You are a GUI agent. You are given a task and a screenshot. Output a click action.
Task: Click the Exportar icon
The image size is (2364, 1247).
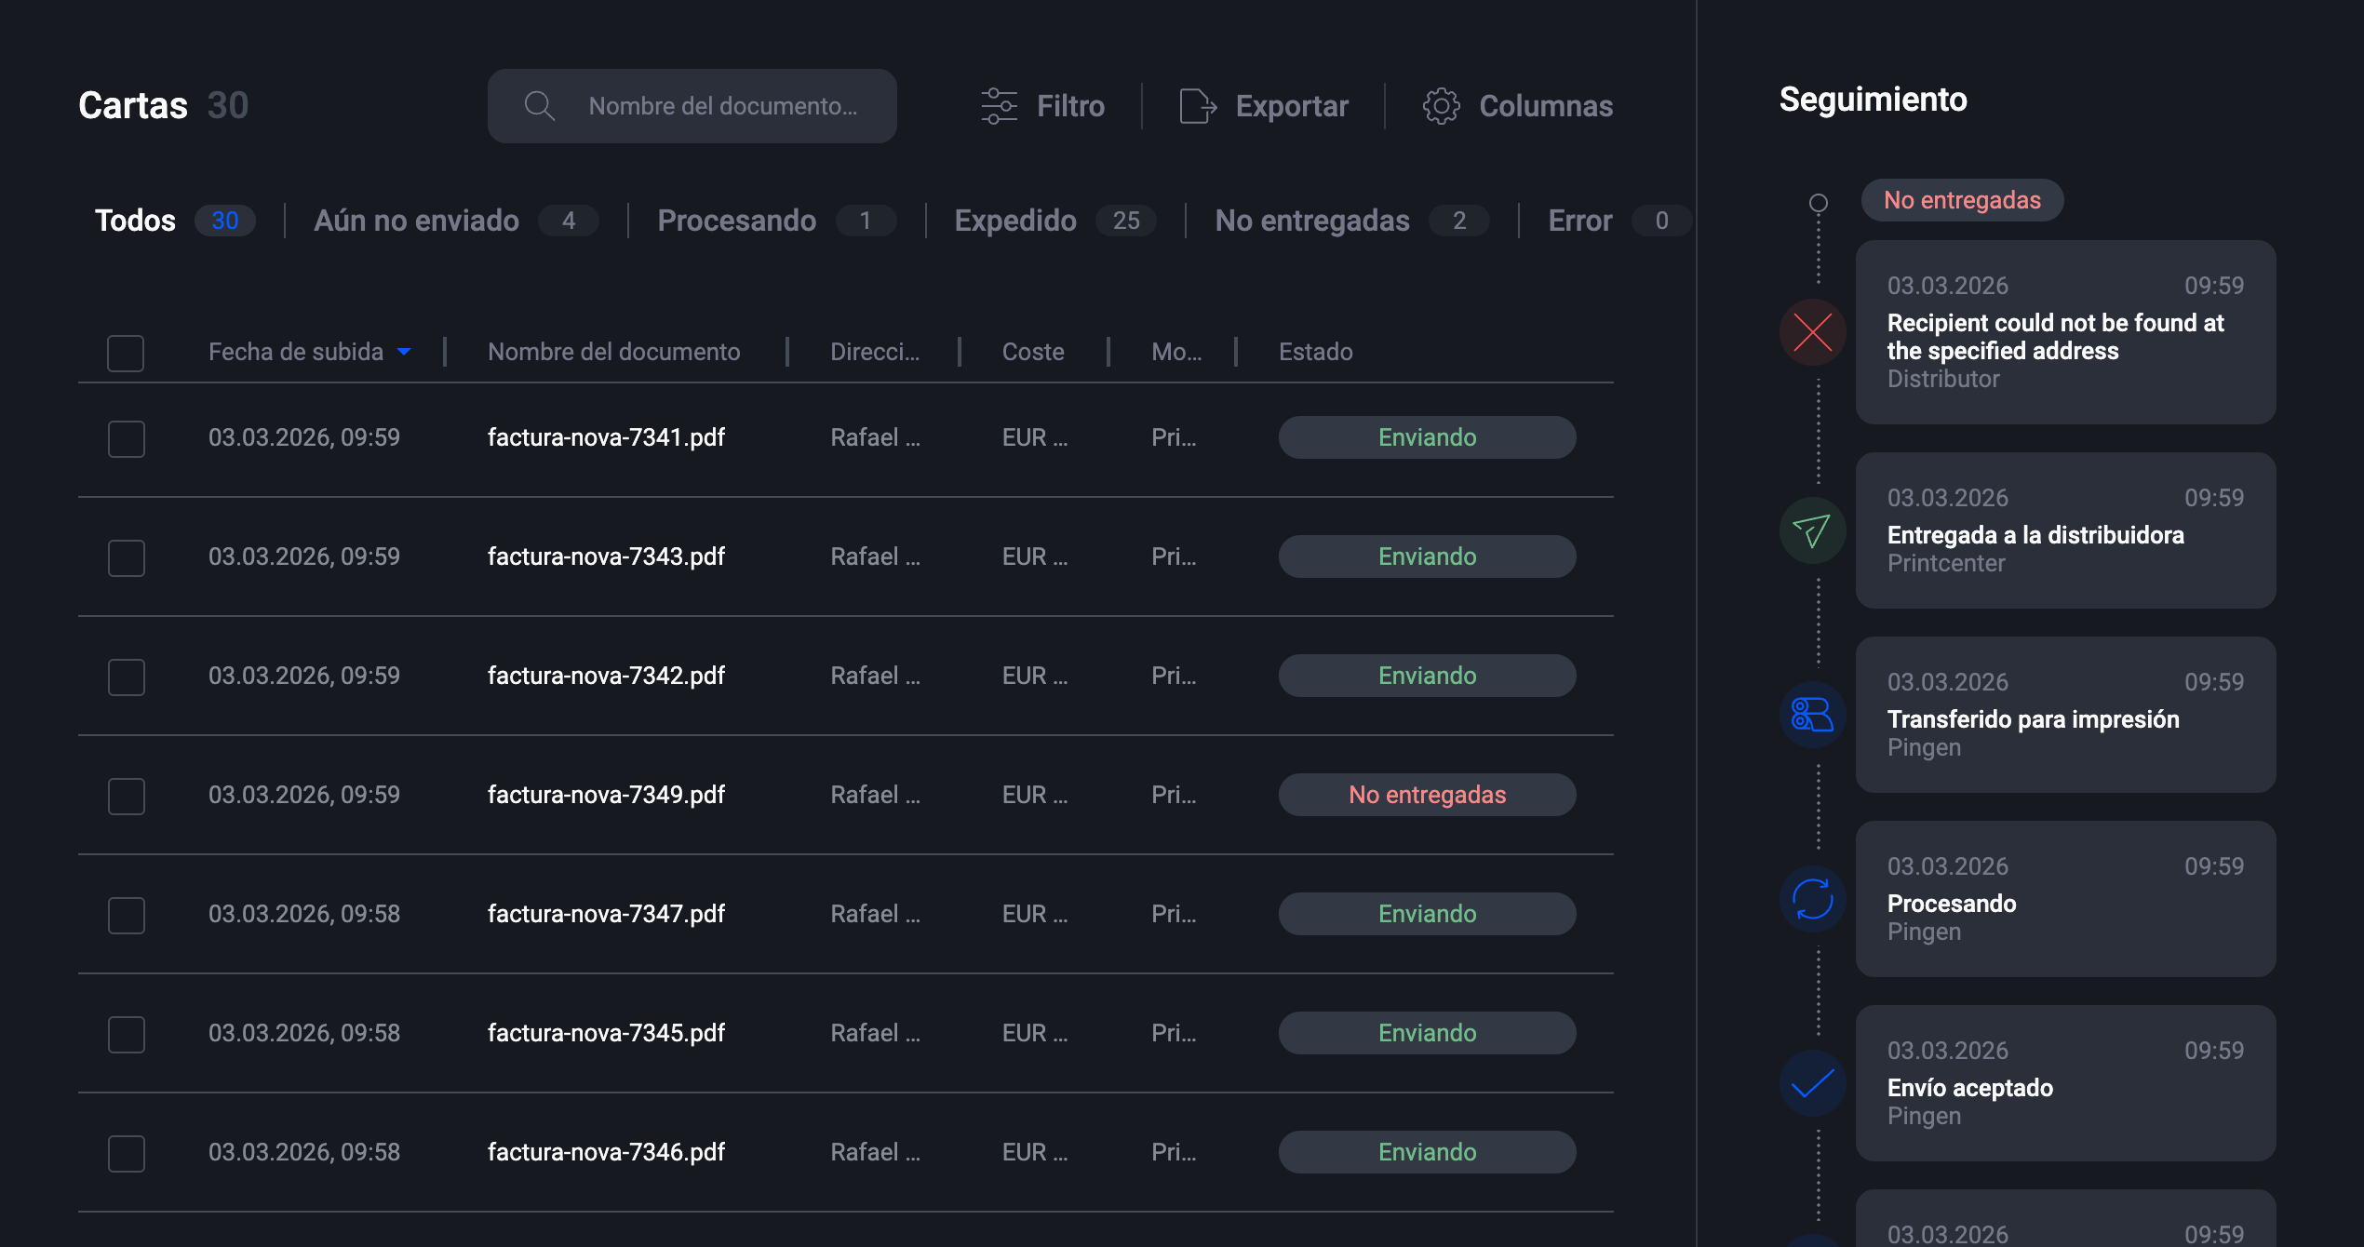1196,105
